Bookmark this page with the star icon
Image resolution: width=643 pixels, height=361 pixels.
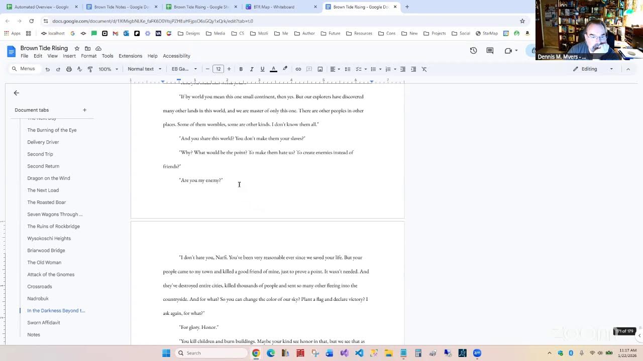[522, 21]
